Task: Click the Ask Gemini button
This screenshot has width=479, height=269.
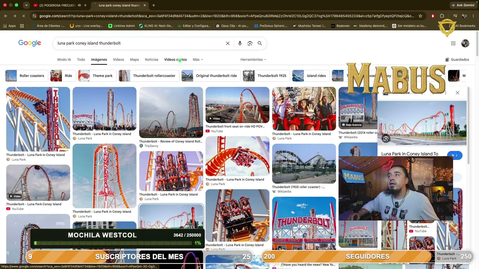Action: pos(463,5)
